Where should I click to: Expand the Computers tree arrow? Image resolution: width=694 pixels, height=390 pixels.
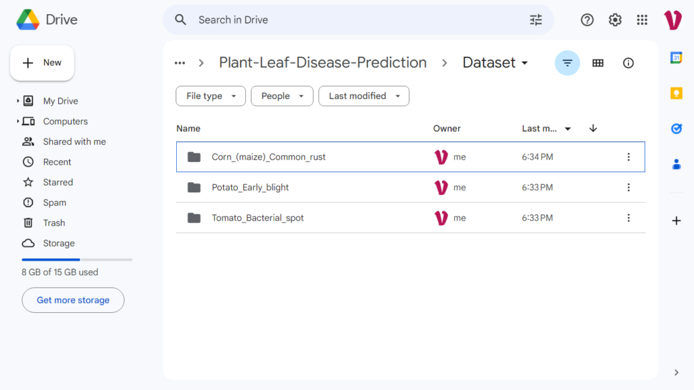[18, 121]
